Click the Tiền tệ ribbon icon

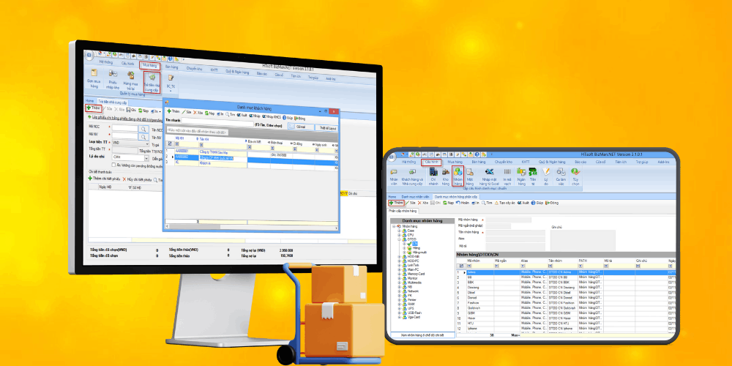pyautogui.click(x=534, y=178)
